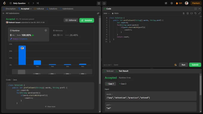Start the timer alarm clock icon
Screen dimensions: 203x114
coord(99,3)
